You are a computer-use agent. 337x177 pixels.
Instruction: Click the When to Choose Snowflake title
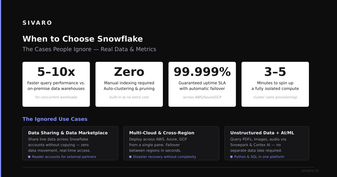coord(83,39)
